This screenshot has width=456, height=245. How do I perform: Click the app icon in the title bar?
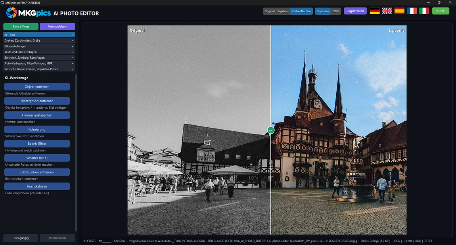coord(3,3)
